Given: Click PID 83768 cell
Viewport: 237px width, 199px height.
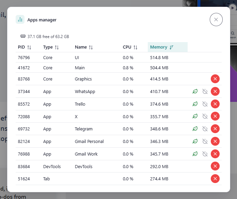Looking at the screenshot, I should pos(24,79).
